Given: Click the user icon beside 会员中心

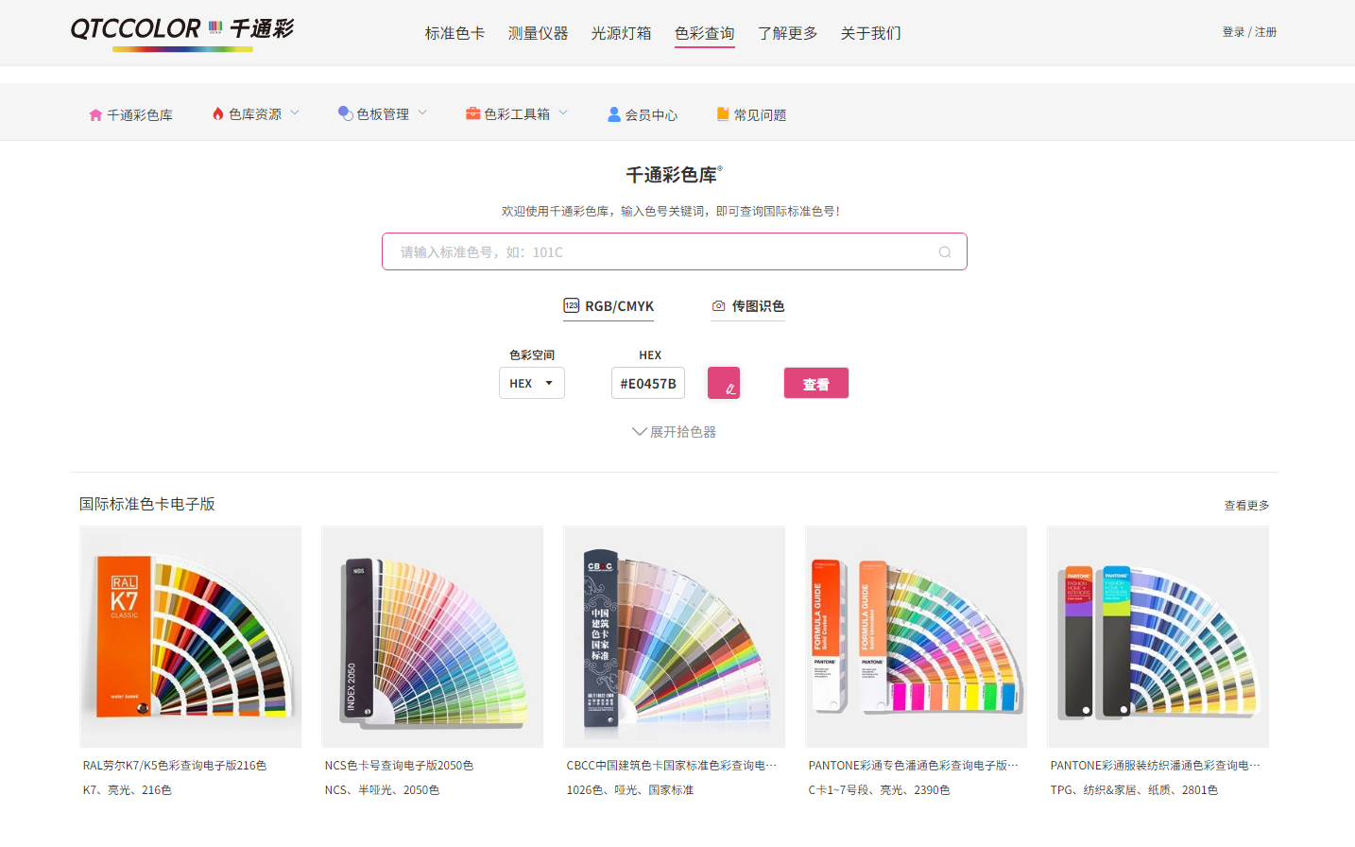Looking at the screenshot, I should click(x=614, y=114).
